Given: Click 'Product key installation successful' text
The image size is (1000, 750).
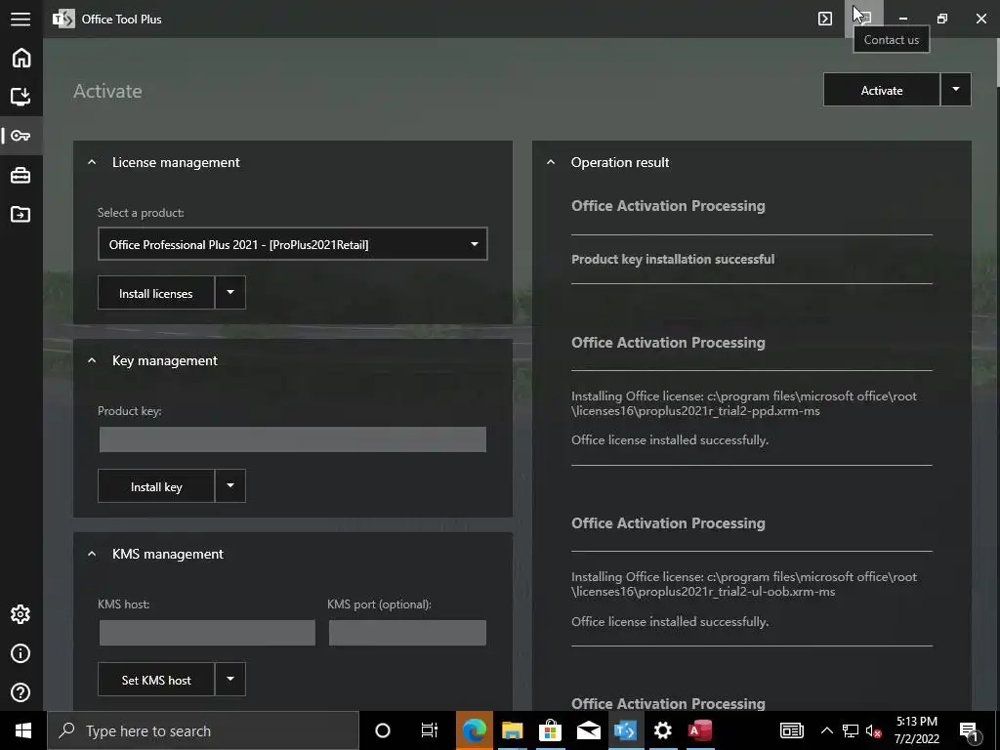Looking at the screenshot, I should pos(673,259).
